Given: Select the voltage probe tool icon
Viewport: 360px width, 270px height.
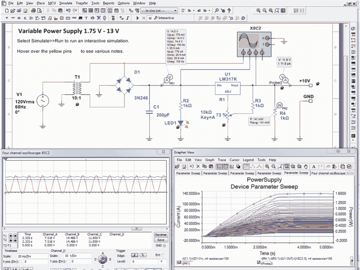Looking at the screenshot, I should click(x=200, y=18).
